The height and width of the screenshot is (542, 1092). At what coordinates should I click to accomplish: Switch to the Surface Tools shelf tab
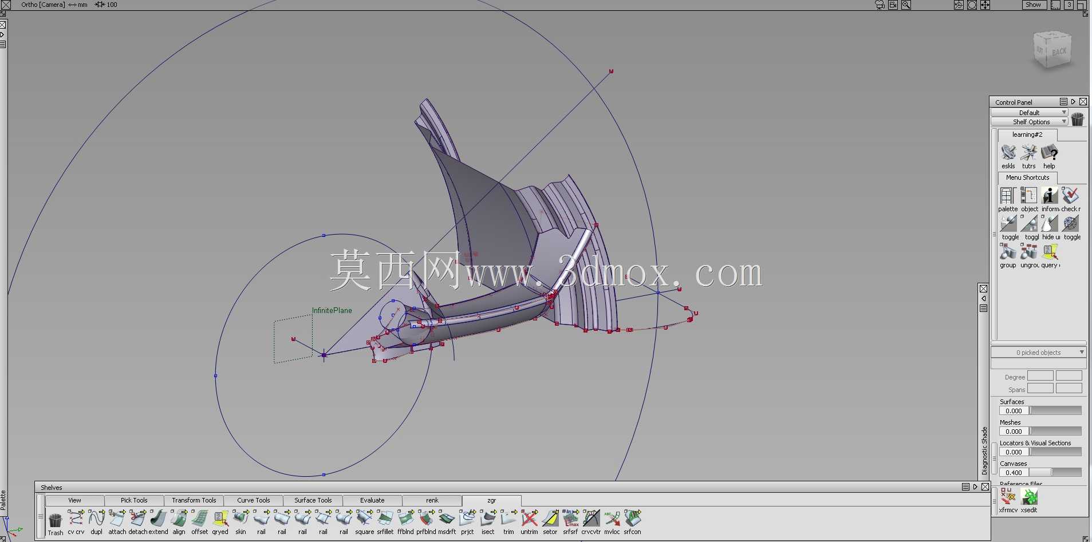pyautogui.click(x=313, y=500)
